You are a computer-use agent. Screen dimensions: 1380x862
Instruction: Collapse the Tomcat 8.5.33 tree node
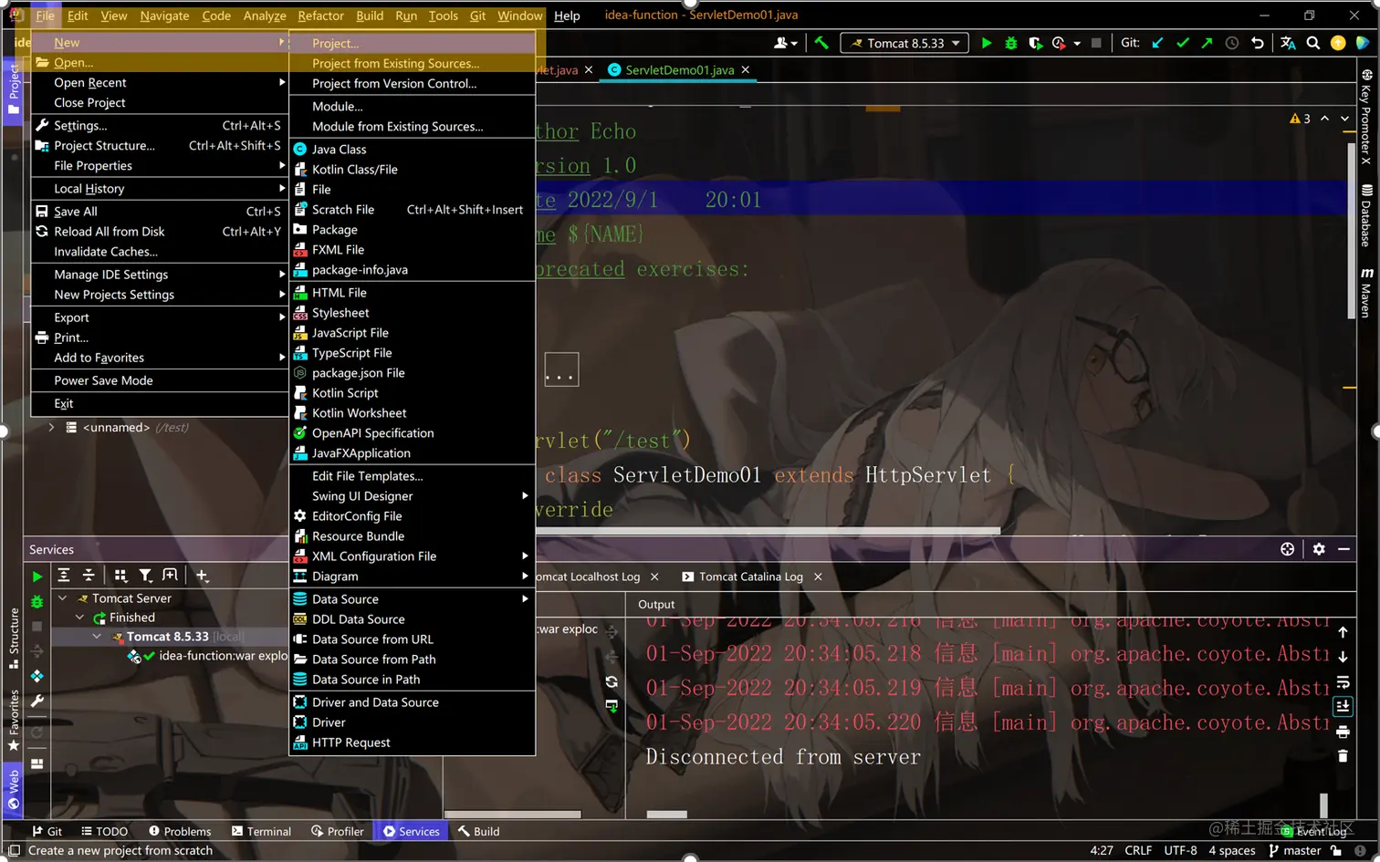click(97, 637)
